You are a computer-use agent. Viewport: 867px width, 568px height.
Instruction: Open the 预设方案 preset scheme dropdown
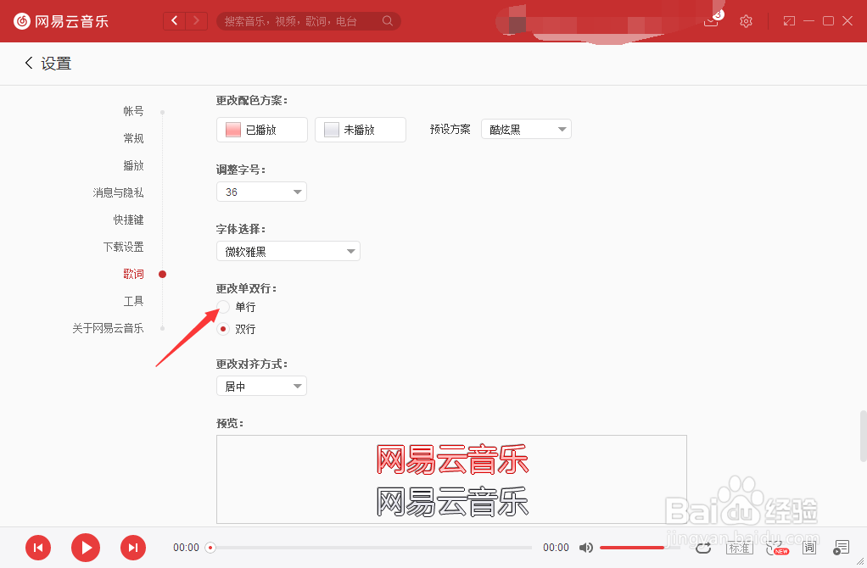click(526, 129)
